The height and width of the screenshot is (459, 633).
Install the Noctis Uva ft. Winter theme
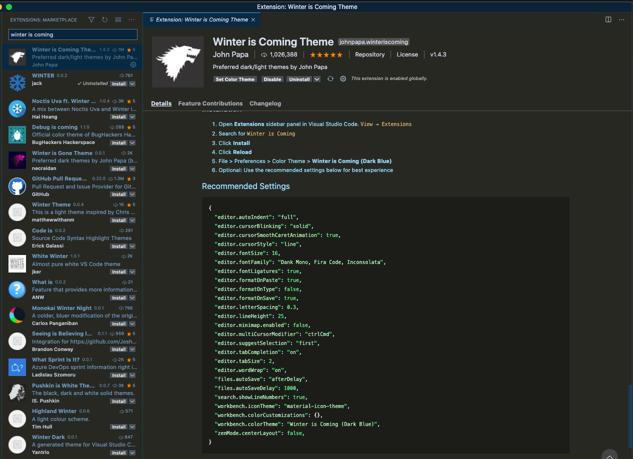pyautogui.click(x=118, y=116)
